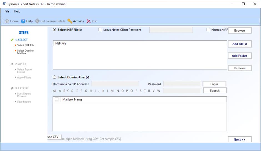The image size is (261, 151).
Task: Open the File menu
Action: click(7, 11)
